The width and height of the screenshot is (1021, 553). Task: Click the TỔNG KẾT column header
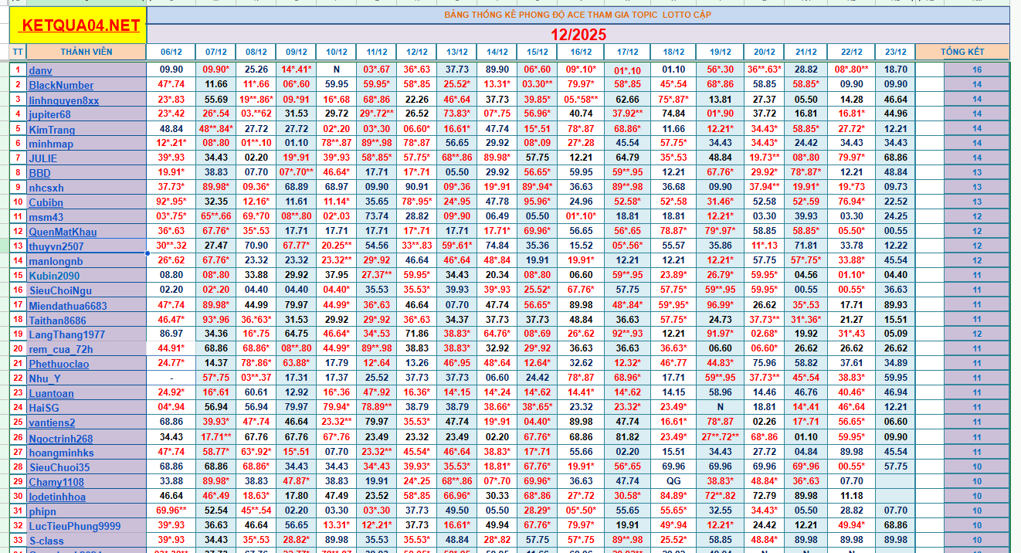962,52
